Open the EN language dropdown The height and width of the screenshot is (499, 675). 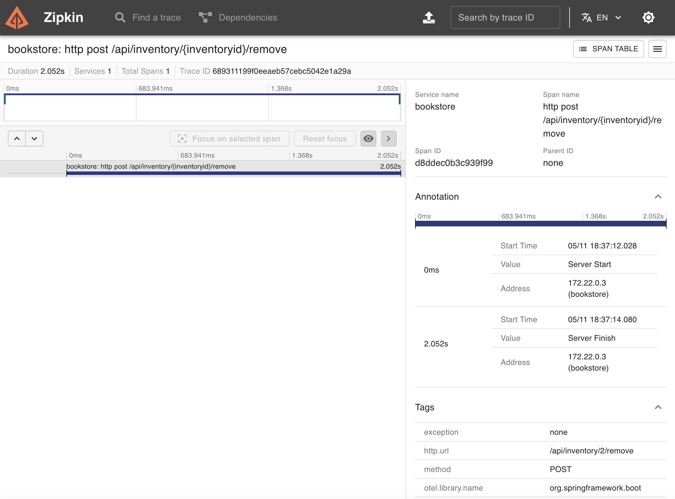tap(601, 17)
